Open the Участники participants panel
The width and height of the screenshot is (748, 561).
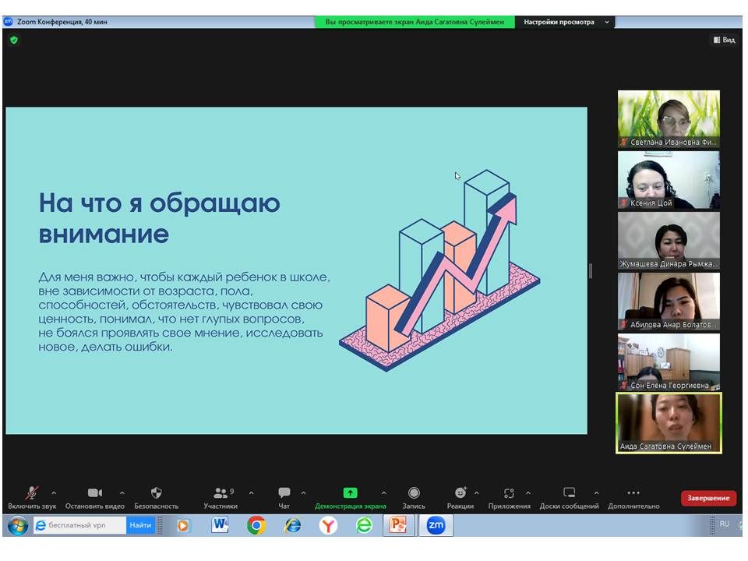click(x=221, y=493)
